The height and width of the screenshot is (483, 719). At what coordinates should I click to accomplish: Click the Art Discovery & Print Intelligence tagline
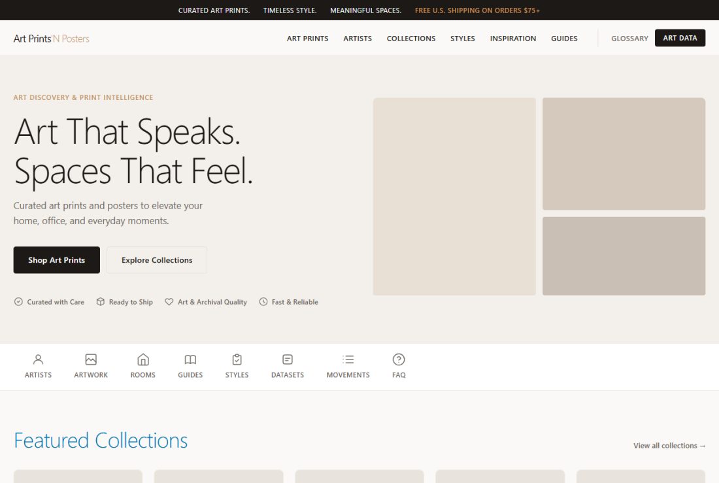(x=84, y=97)
